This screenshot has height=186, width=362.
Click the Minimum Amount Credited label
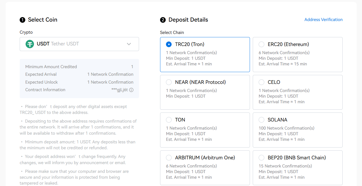pos(51,67)
